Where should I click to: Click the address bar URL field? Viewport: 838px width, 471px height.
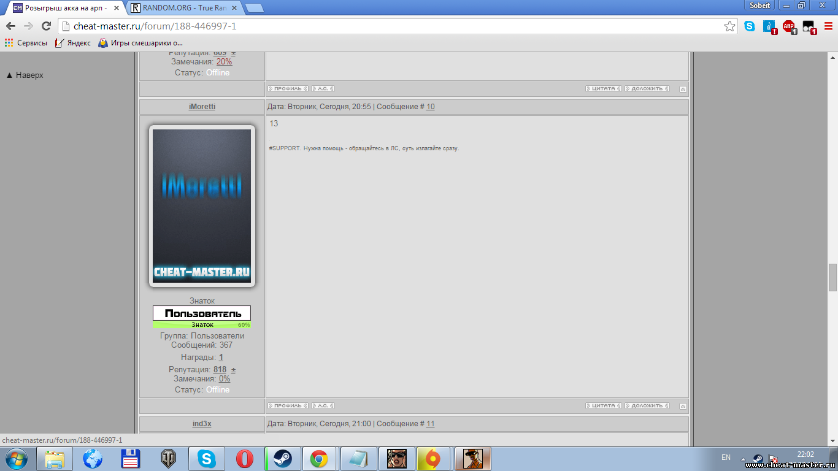pyautogui.click(x=393, y=26)
